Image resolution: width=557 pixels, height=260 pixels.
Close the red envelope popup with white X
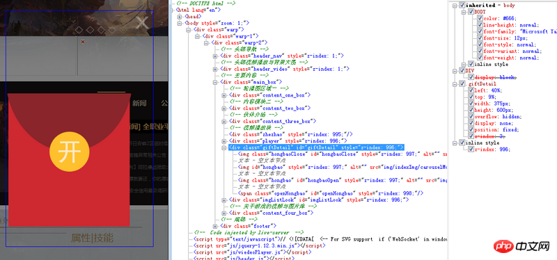click(142, 22)
